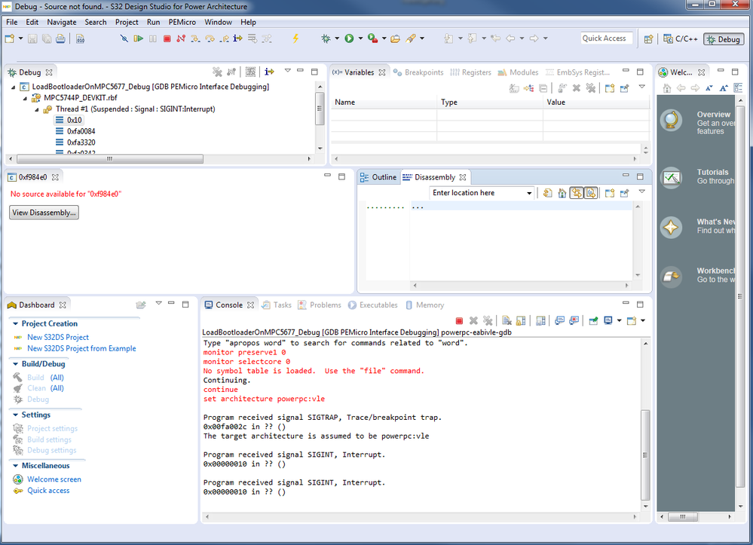This screenshot has width=753, height=545.
Task: Toggle Instruction Stepping Mode in main toolbar
Action: pyautogui.click(x=237, y=38)
